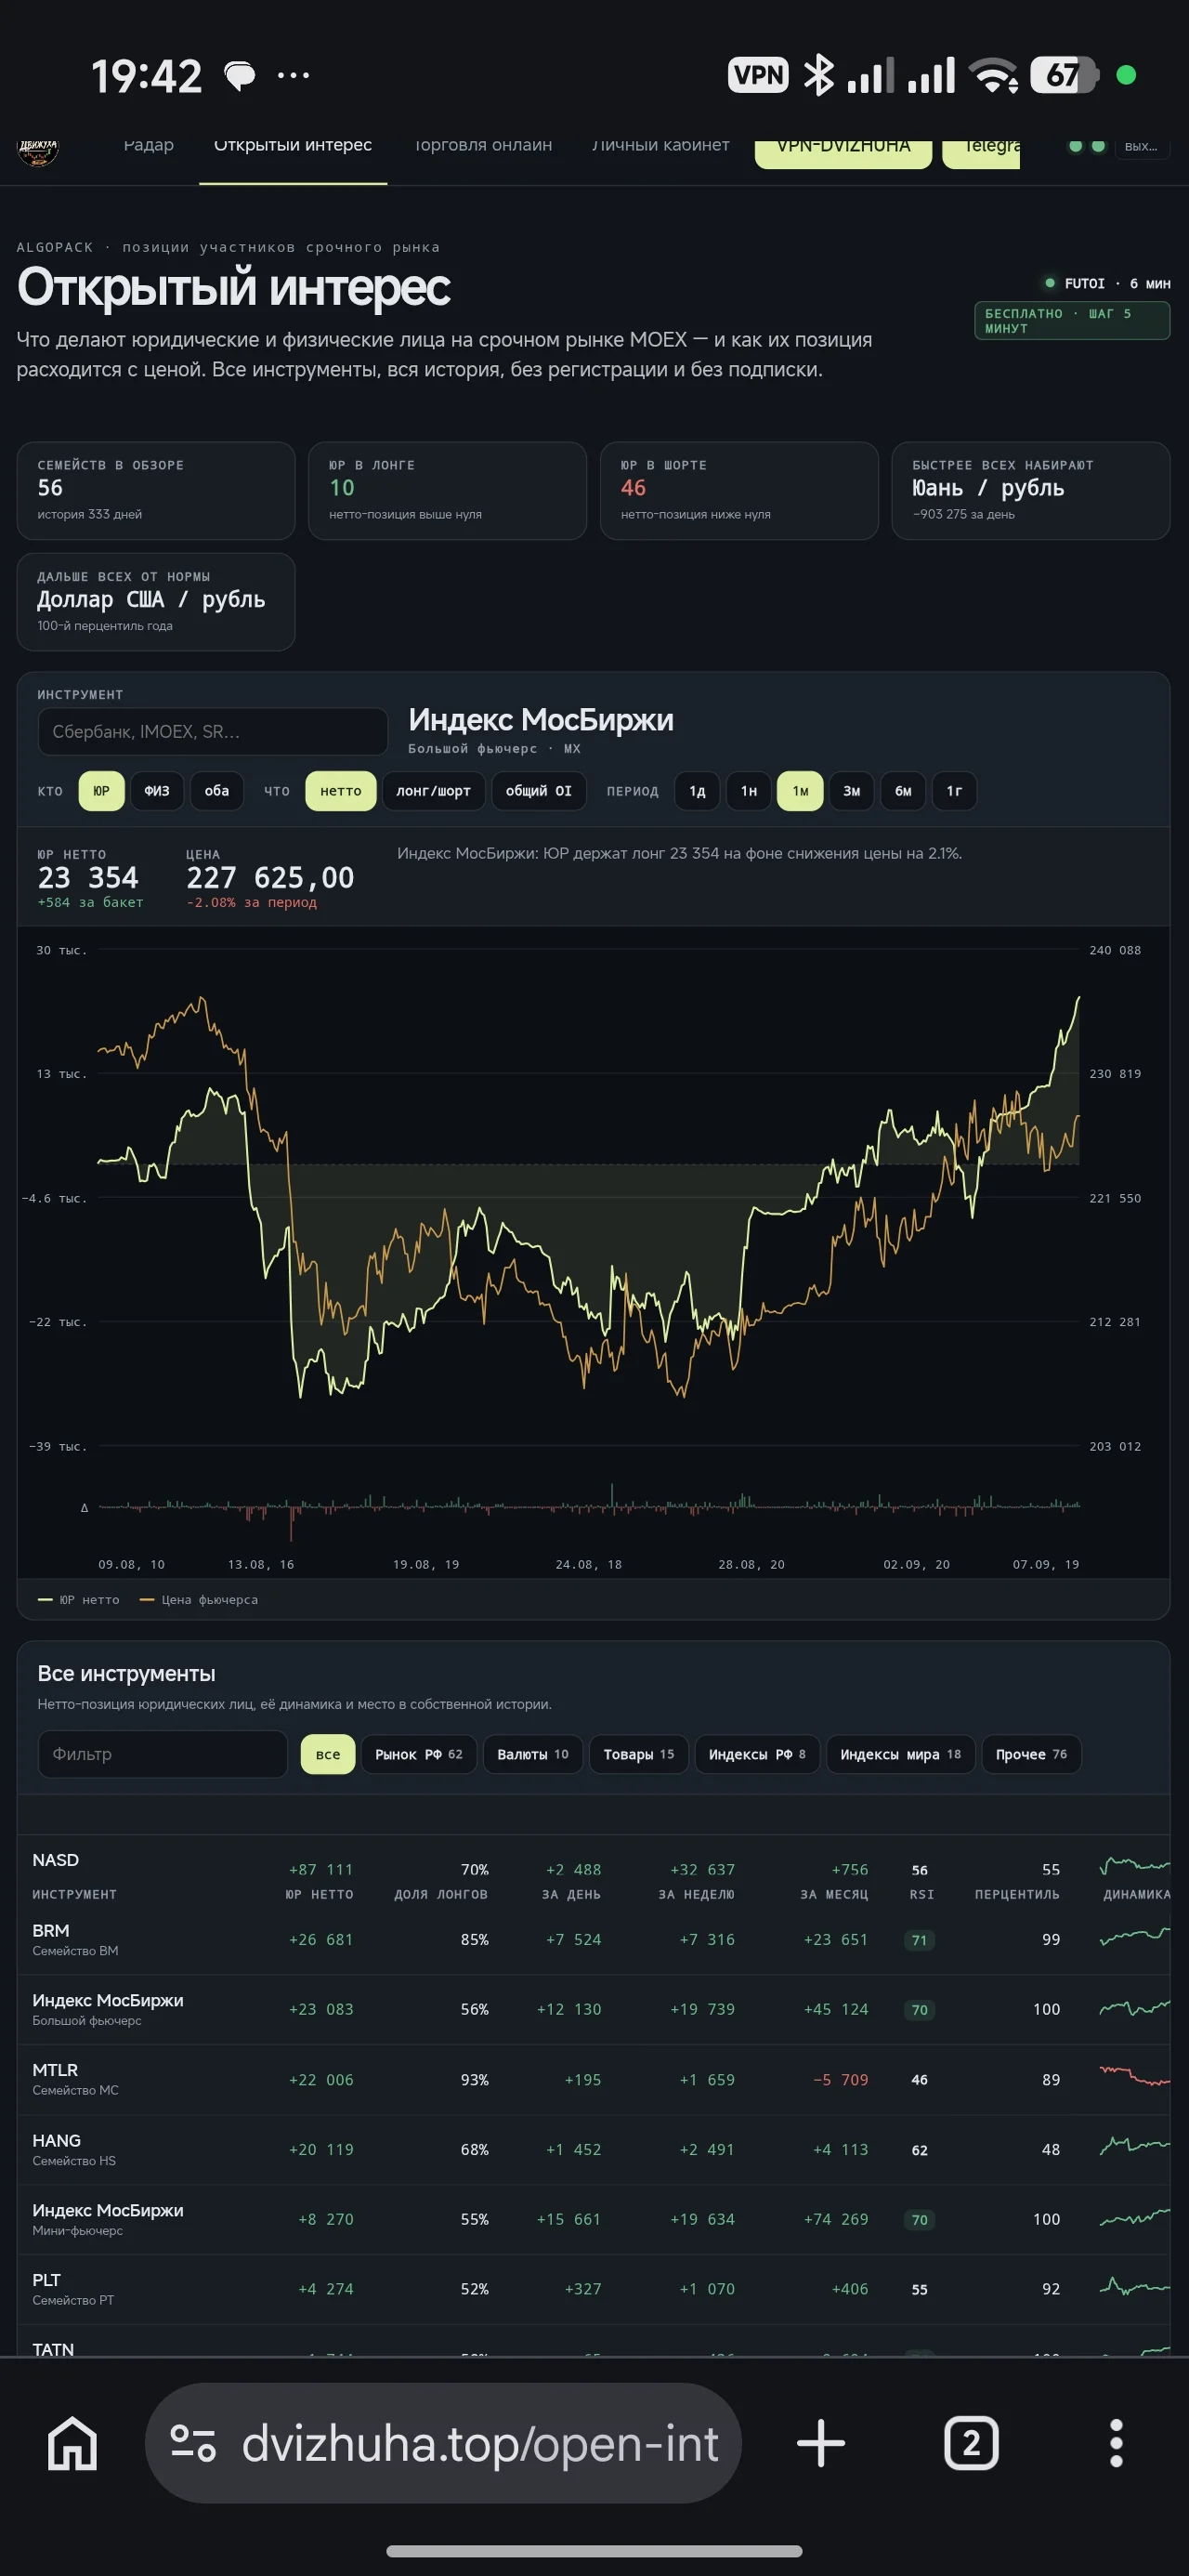This screenshot has width=1189, height=2576.
Task: Select the HANG Семейство HS row
Action: click(x=594, y=2149)
